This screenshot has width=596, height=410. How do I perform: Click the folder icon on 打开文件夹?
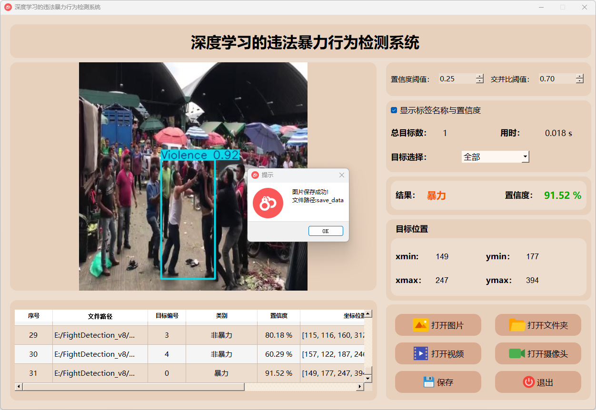click(x=517, y=325)
